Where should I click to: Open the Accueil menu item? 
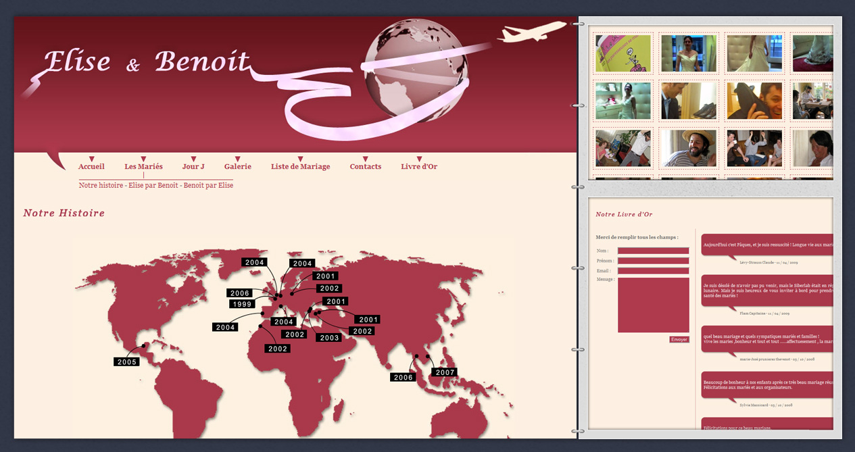pos(91,167)
